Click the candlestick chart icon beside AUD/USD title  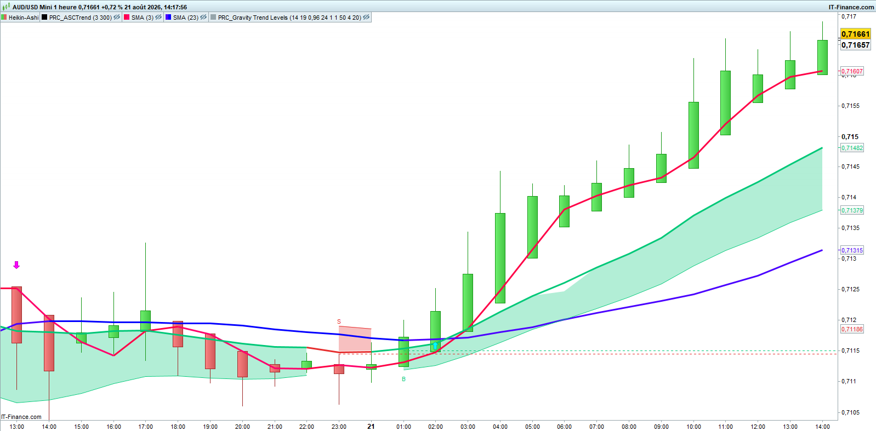[6, 7]
